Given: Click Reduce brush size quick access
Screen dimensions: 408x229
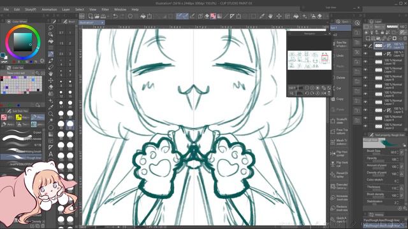Looking at the screenshot, I should tap(340, 208).
